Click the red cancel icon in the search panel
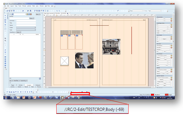The height and width of the screenshot is (117, 183). pyautogui.click(x=31, y=14)
